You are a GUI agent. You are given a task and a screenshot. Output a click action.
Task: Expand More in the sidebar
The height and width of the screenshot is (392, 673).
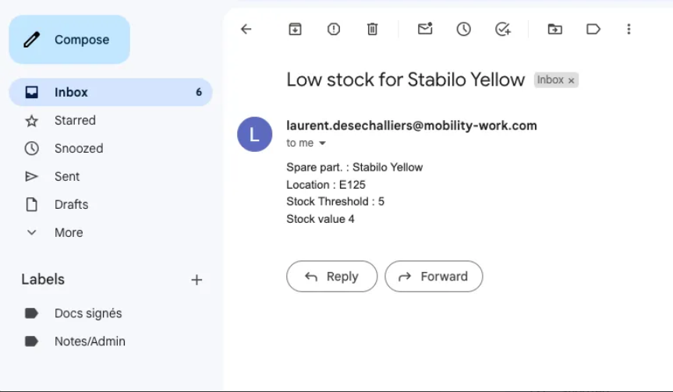(x=68, y=232)
